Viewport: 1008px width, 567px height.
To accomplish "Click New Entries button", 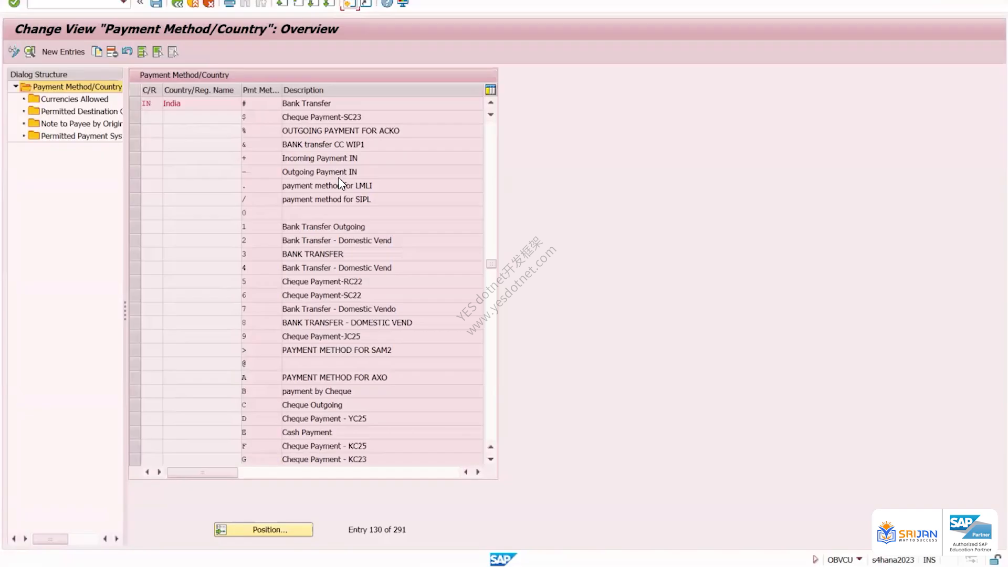I will (x=63, y=51).
